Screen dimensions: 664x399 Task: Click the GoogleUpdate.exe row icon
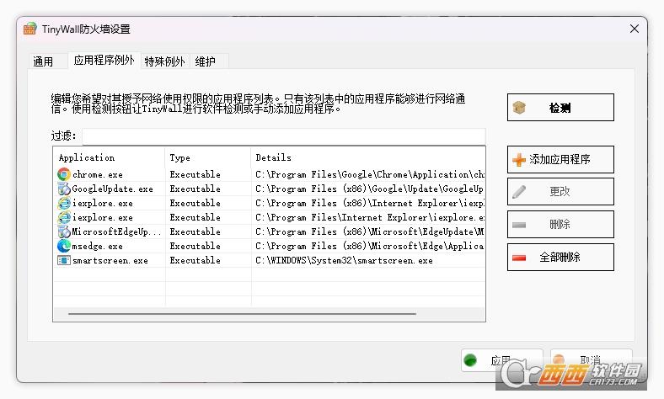(64, 189)
